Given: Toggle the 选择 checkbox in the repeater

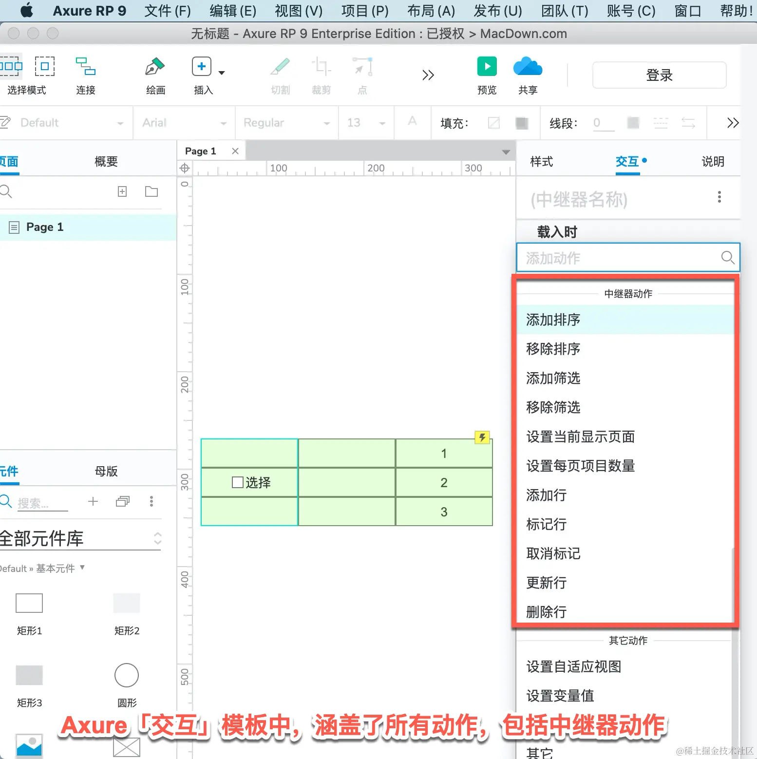Looking at the screenshot, I should point(238,482).
